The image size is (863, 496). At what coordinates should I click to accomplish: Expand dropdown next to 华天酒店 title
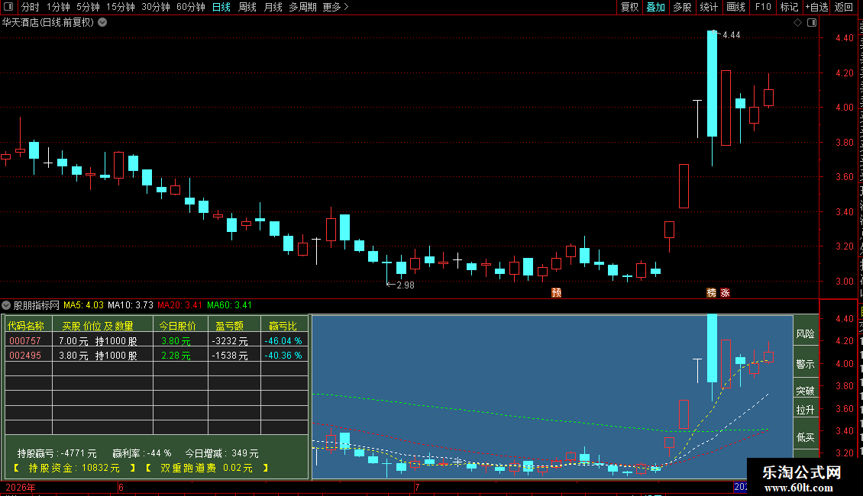click(x=102, y=23)
